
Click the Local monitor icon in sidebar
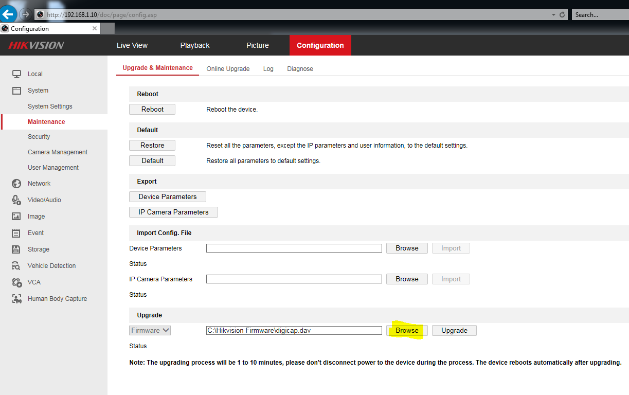pyautogui.click(x=16, y=74)
